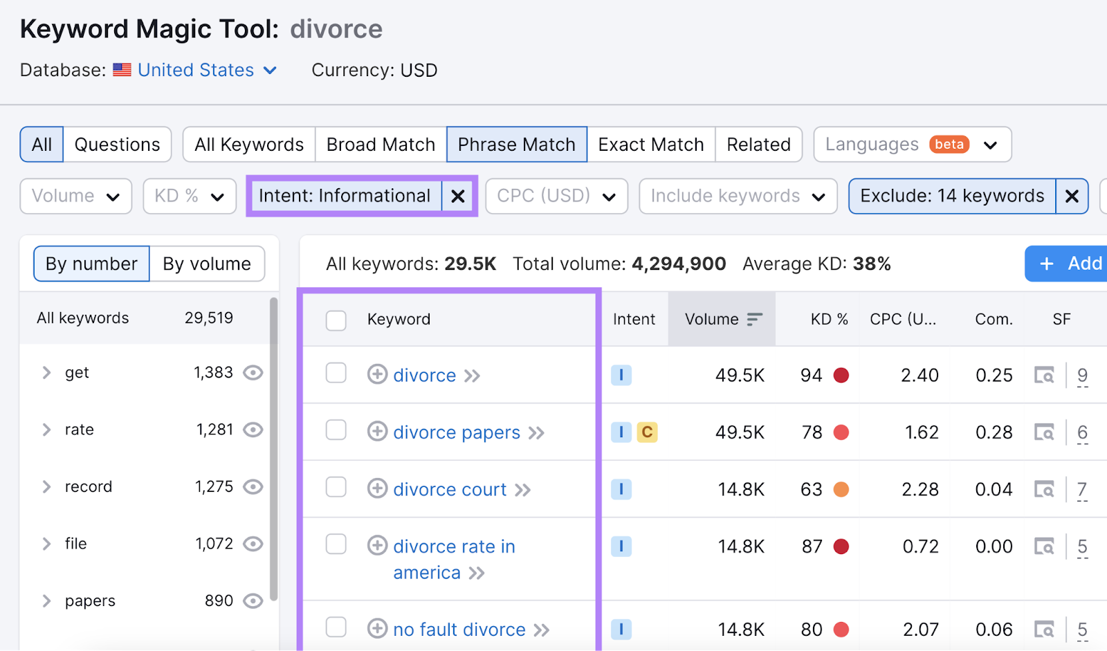Image resolution: width=1107 pixels, height=651 pixels.
Task: Open the Intent: Informational filter
Action: [345, 196]
